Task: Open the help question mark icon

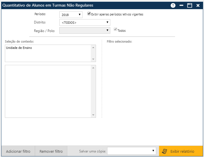Action: point(173,5)
